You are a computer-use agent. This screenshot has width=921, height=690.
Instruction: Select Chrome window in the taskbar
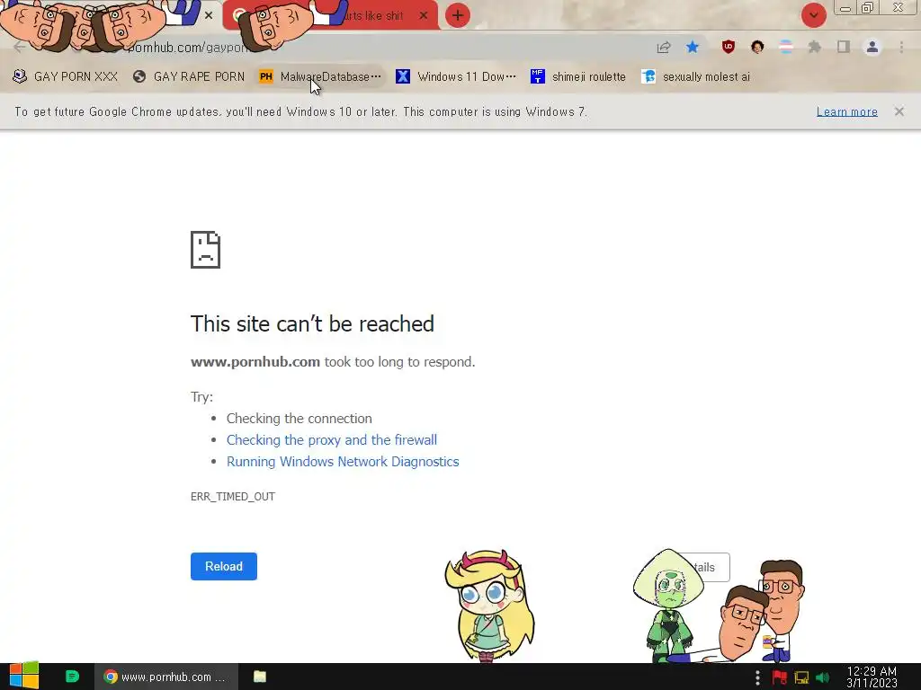(166, 677)
